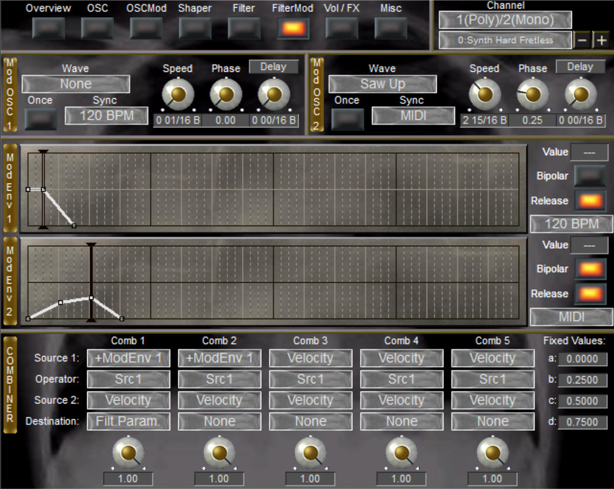Open Mod OSC 1 Wave dropdown showing None

(x=76, y=84)
